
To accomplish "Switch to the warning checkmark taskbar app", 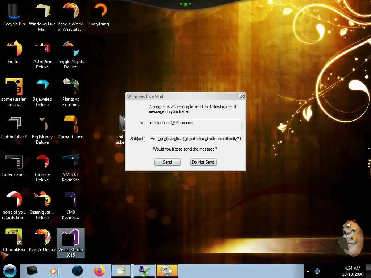I will click(x=144, y=271).
